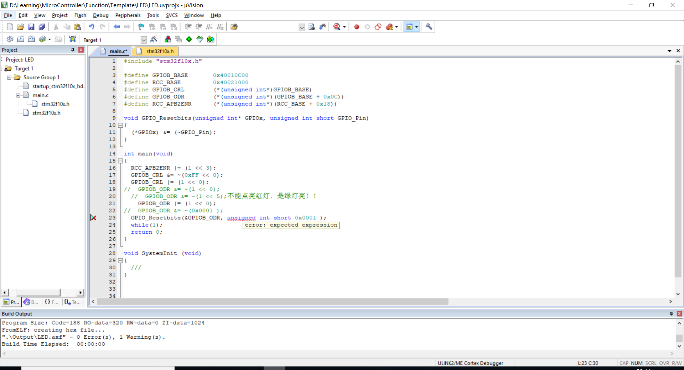Open Configuration with the wrench icon
This screenshot has height=370, width=684.
429,27
